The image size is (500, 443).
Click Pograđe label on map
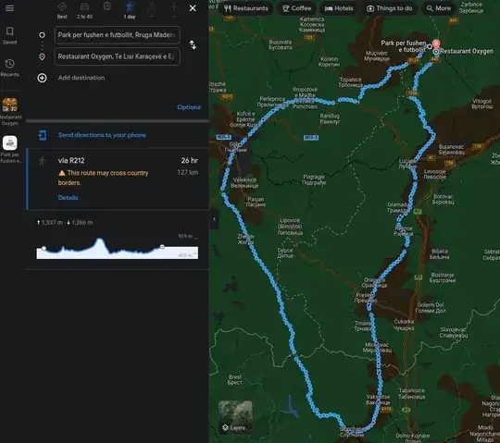point(314,179)
